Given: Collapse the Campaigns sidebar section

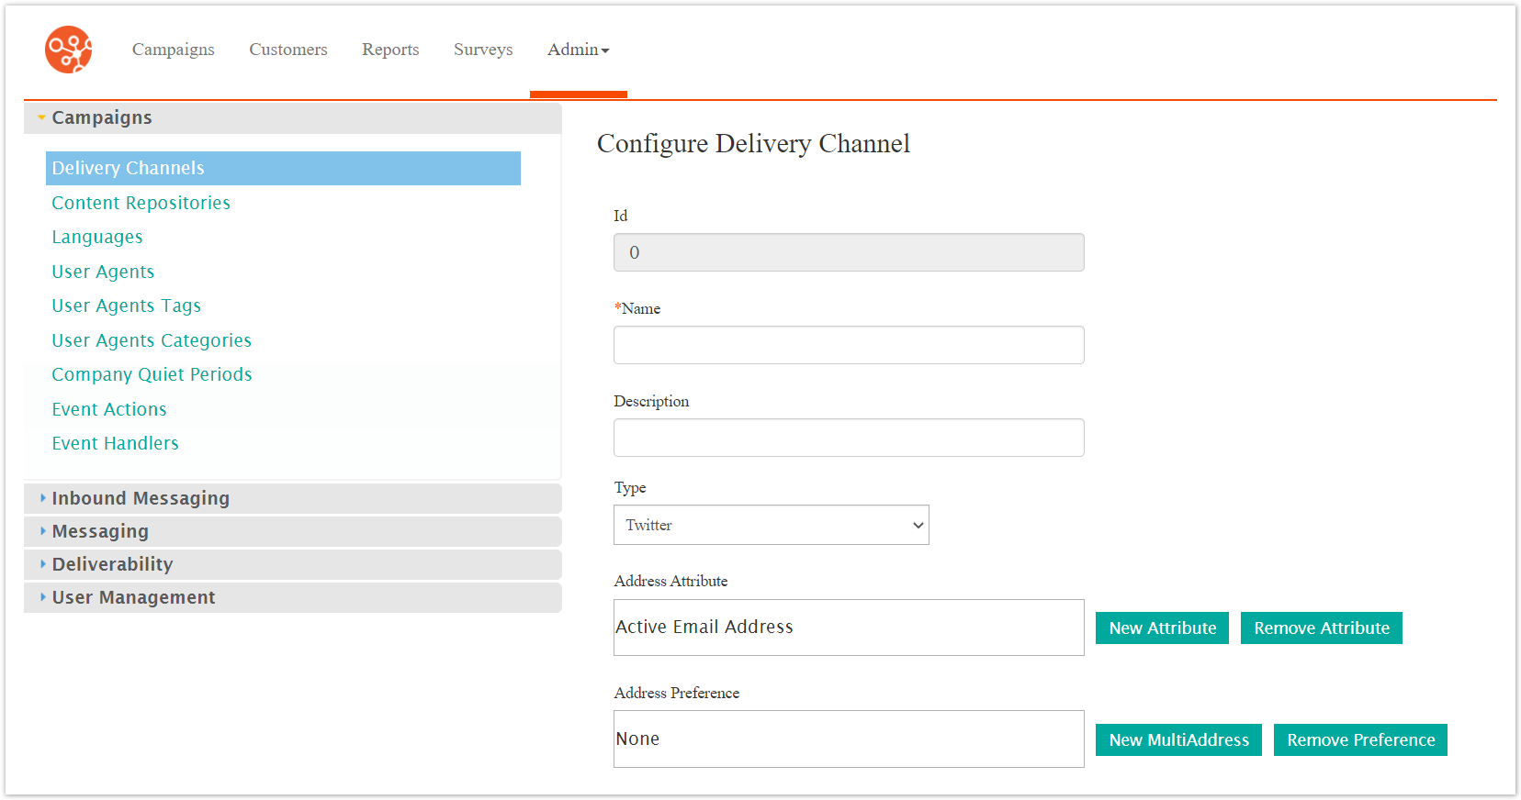Looking at the screenshot, I should (x=101, y=117).
